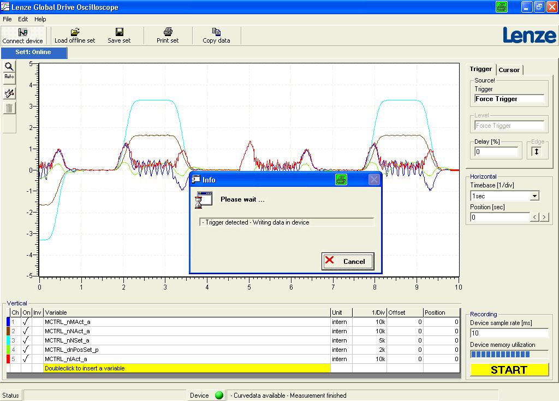Click the 5k 1/Div cell for MCTRL_nNSet_a
Image resolution: width=559 pixels, height=401 pixels.
pos(370,340)
